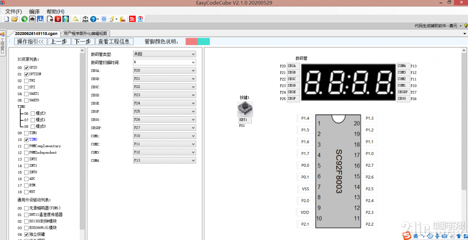This screenshot has height=240, width=468.
Task: Enable the PWMComplementary checkbox
Action: [26, 146]
